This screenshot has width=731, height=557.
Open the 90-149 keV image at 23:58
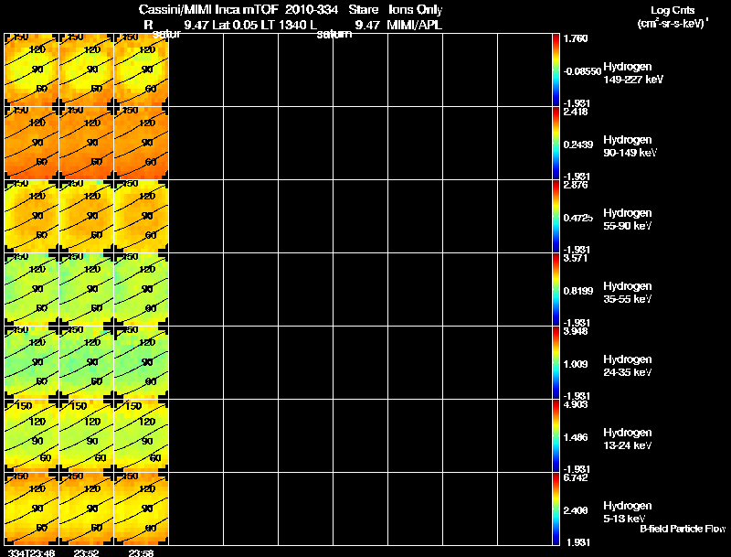coord(142,143)
